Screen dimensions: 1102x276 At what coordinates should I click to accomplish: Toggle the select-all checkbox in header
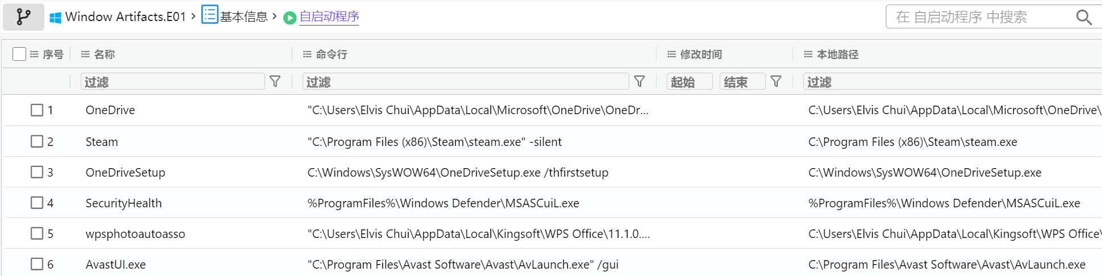tap(19, 54)
